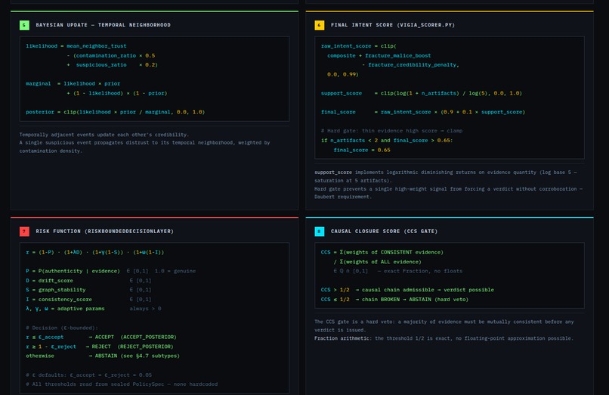Image resolution: width=609 pixels, height=395 pixels.
Task: Click line "CCS > 1/2 → causal chain admissible"
Action: point(407,290)
